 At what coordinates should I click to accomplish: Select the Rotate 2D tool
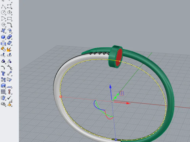pos(9,80)
